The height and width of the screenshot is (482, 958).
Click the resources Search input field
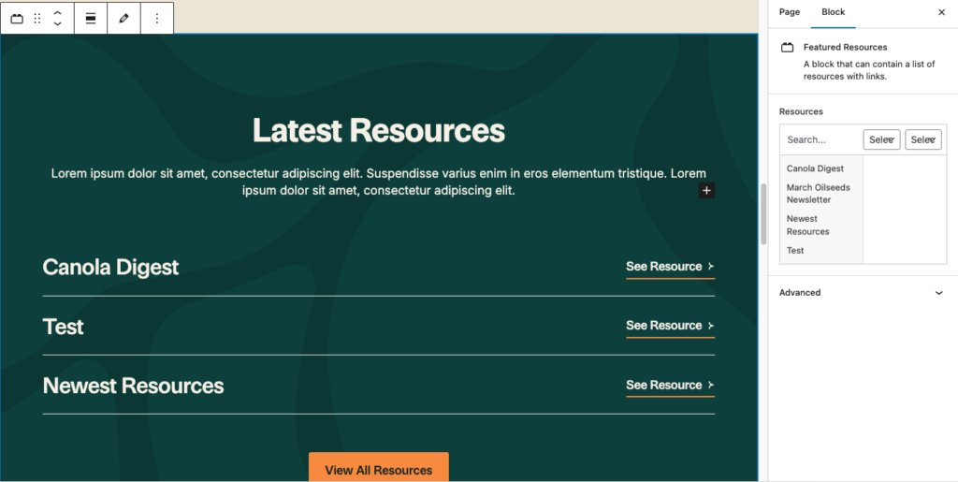point(820,139)
